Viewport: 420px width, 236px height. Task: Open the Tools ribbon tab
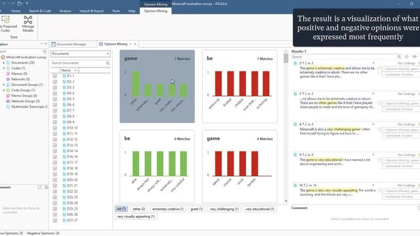(116, 11)
